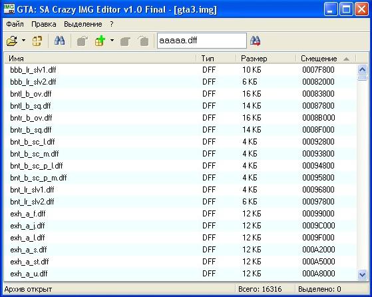
Task: Add a file with the green plus icon
Action: pos(100,41)
